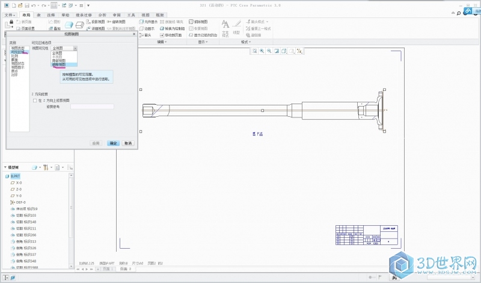This screenshot has height=283, width=481.
Task: Click the wireframe box view icon in ribbon
Action: (80, 25)
